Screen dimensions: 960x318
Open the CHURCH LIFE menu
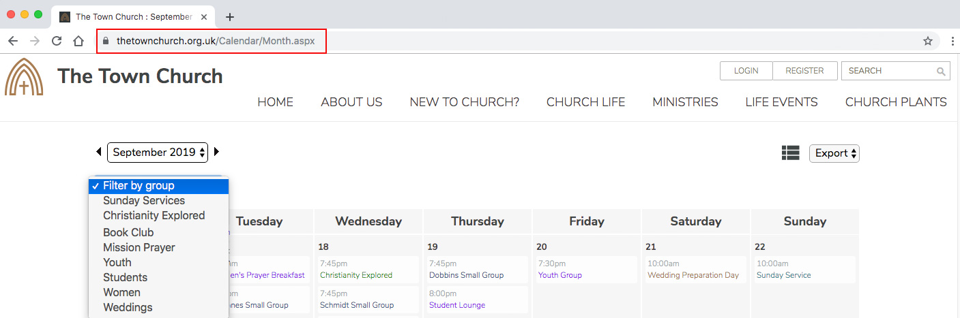(585, 102)
